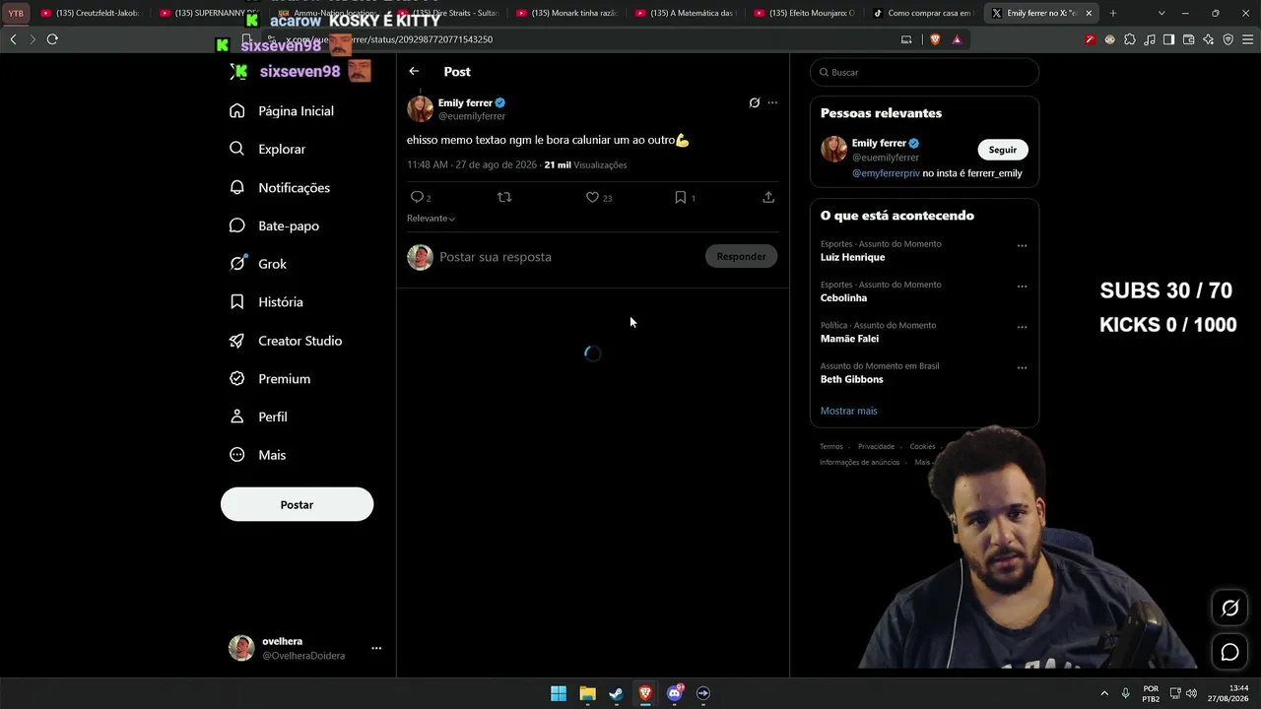Click the Postar sua resposta field
Screen dimensions: 1261x709
566,257
